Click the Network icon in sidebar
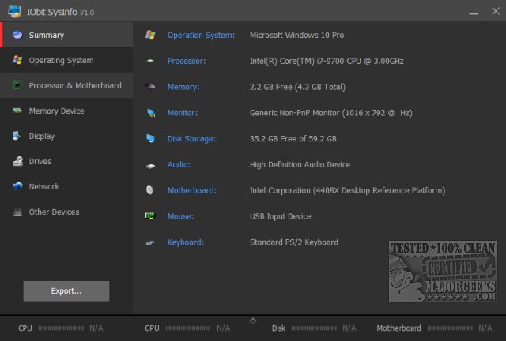Image resolution: width=506 pixels, height=341 pixels. coord(17,186)
